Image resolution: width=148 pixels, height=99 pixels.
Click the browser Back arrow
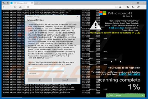[4, 7]
